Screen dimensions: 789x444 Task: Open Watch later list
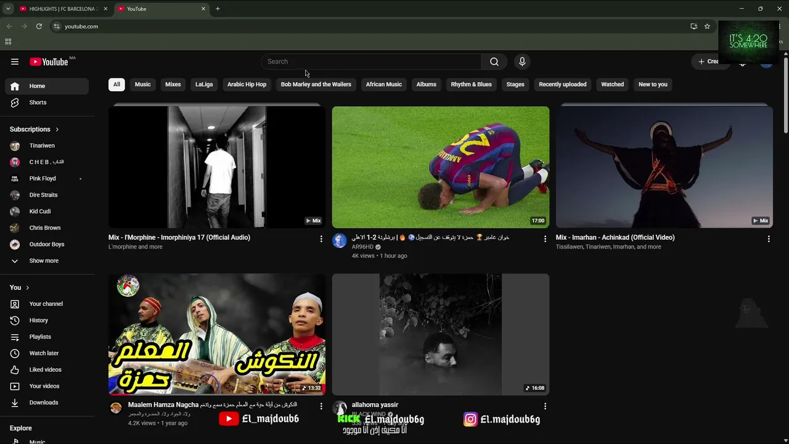click(47, 353)
